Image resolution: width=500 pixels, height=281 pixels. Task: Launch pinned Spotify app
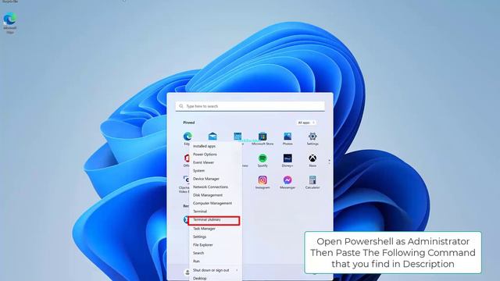pyautogui.click(x=262, y=161)
